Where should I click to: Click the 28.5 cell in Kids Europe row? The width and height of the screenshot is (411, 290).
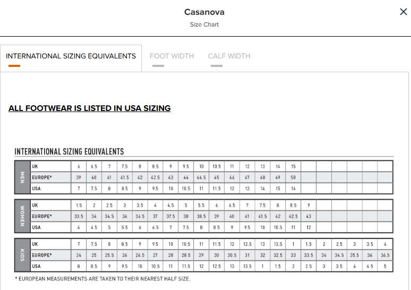coord(186,255)
